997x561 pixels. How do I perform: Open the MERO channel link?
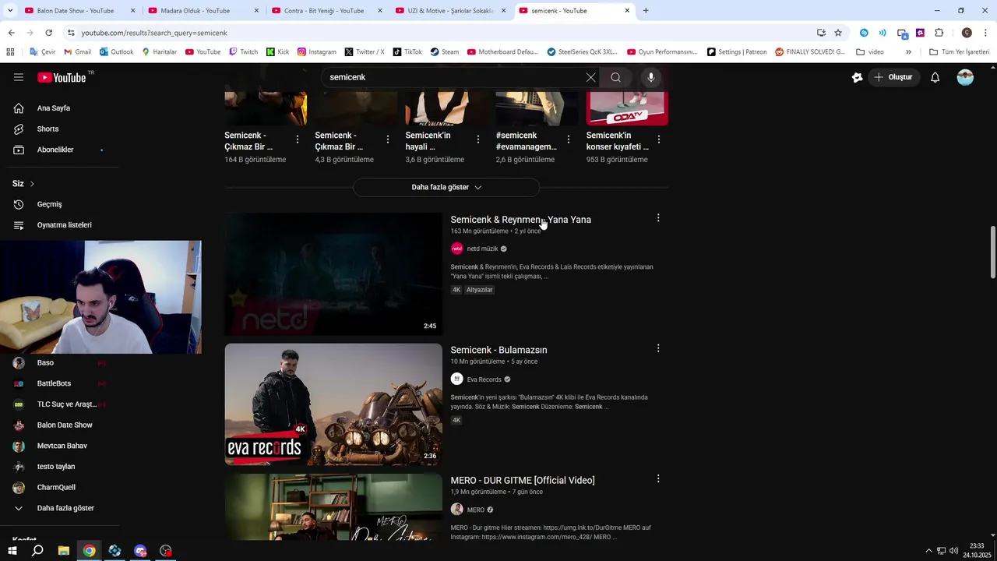pyautogui.click(x=476, y=510)
